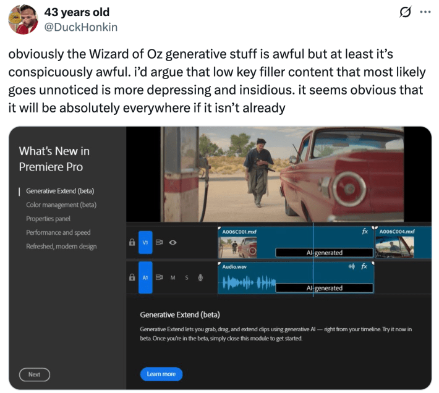Click the fx badge on Audio.wav clip
Screen dimensions: 439x393
pos(364,266)
